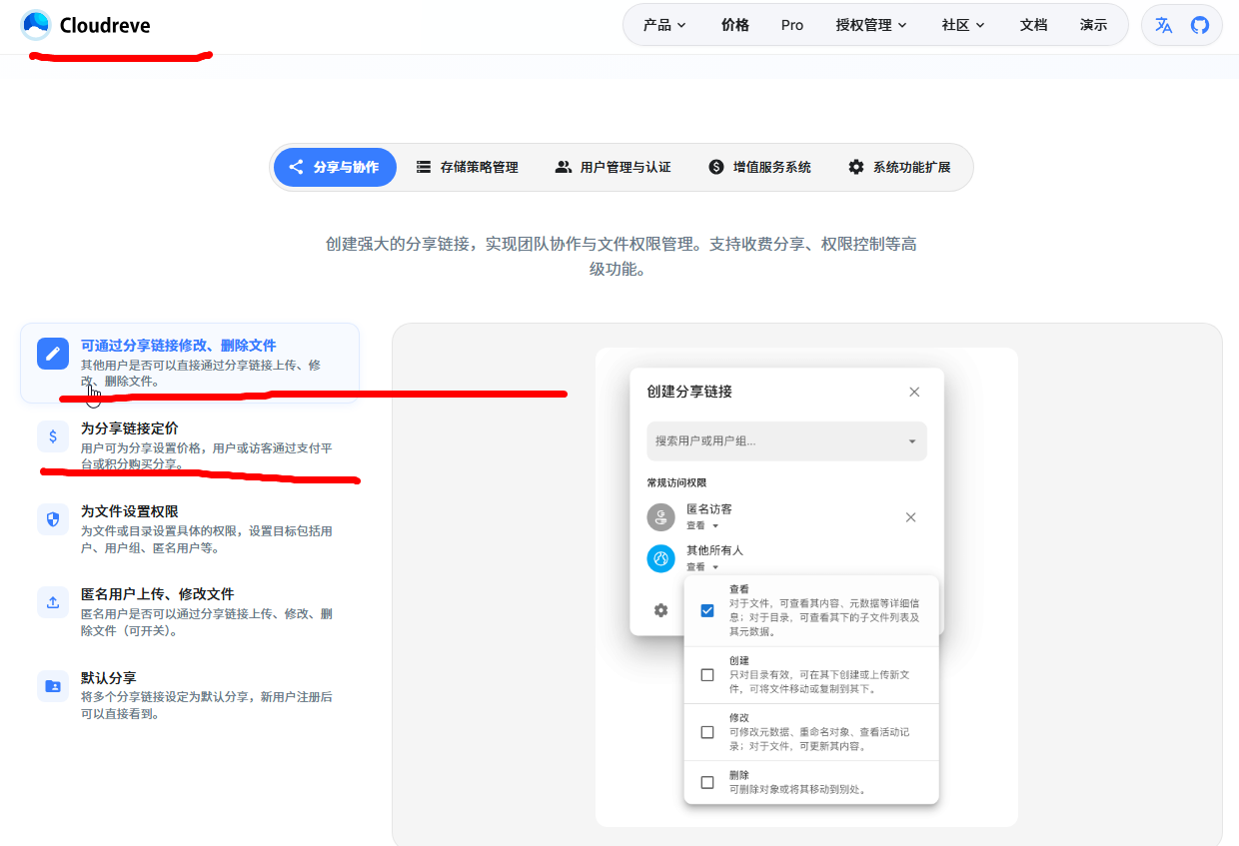Expand the 搜索用户或用户组 dropdown arrow
Image resolution: width=1239 pixels, height=846 pixels.
[912, 441]
